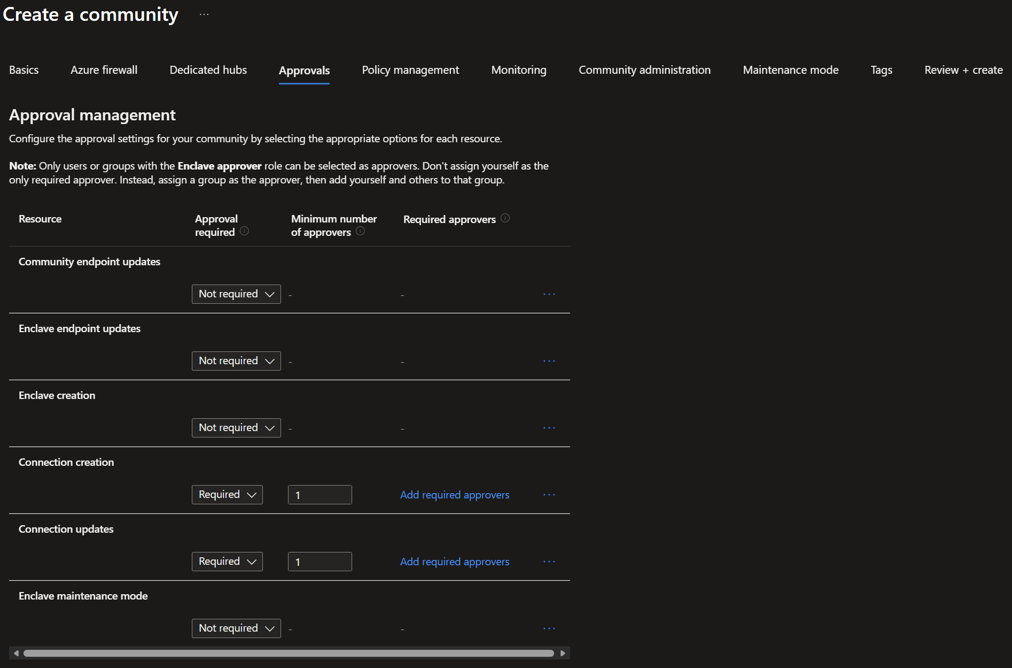The image size is (1012, 668).
Task: Open the ellipsis menu beside Create a community title
Action: (x=204, y=14)
